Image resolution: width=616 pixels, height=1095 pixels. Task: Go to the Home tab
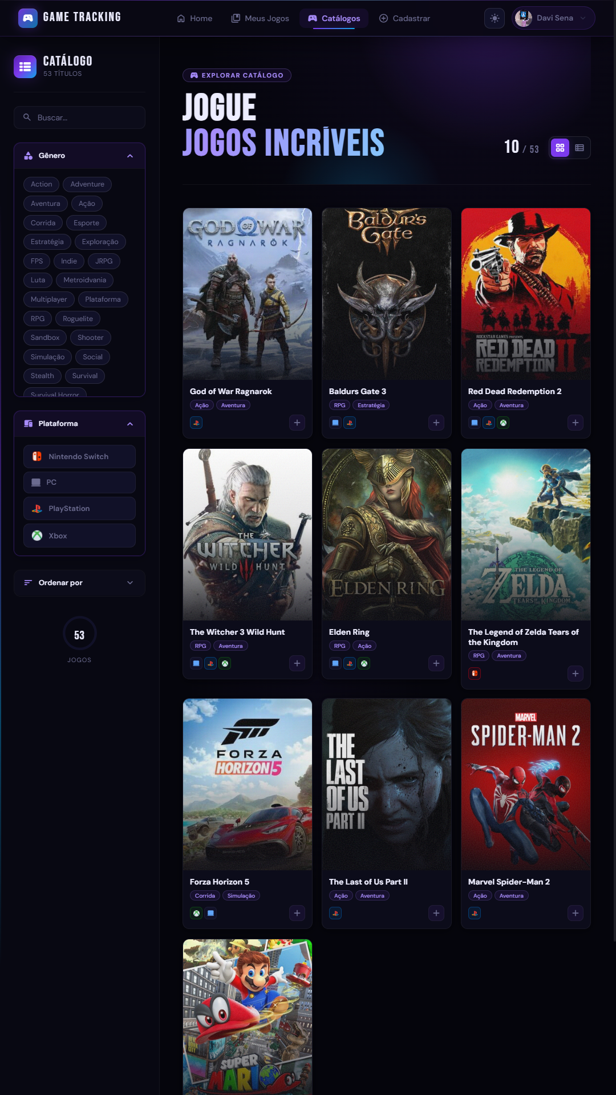point(194,18)
